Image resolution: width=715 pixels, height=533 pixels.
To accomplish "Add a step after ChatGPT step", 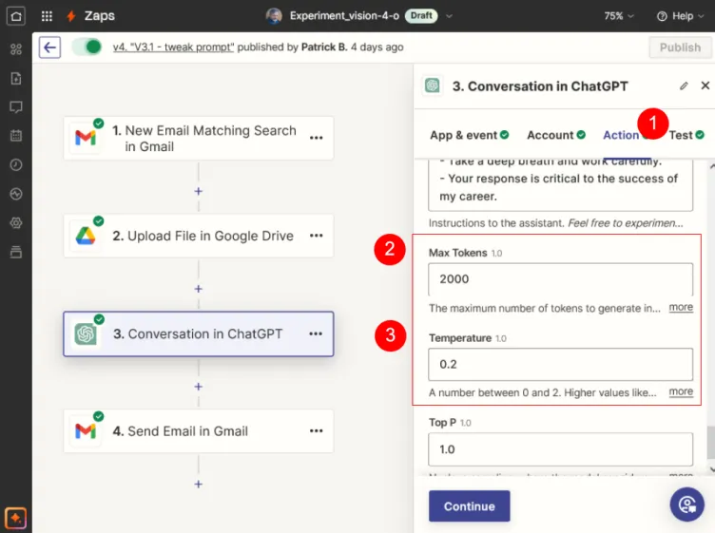I will (199, 387).
